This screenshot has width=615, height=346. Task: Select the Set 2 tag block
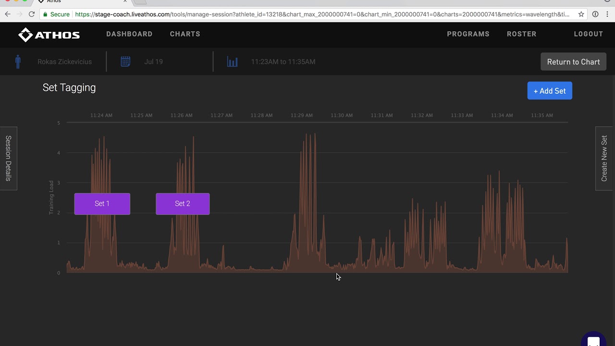(183, 204)
